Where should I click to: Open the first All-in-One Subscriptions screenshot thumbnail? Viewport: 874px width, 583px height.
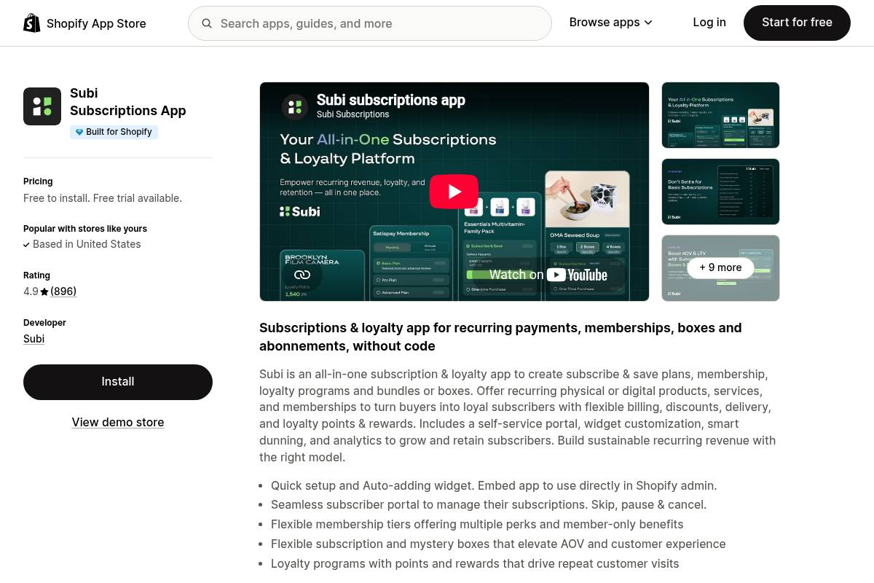coord(720,115)
